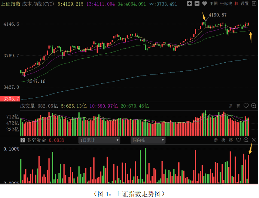Open the 设置 settings menu
259x198 pixels.
[x=245, y=4]
